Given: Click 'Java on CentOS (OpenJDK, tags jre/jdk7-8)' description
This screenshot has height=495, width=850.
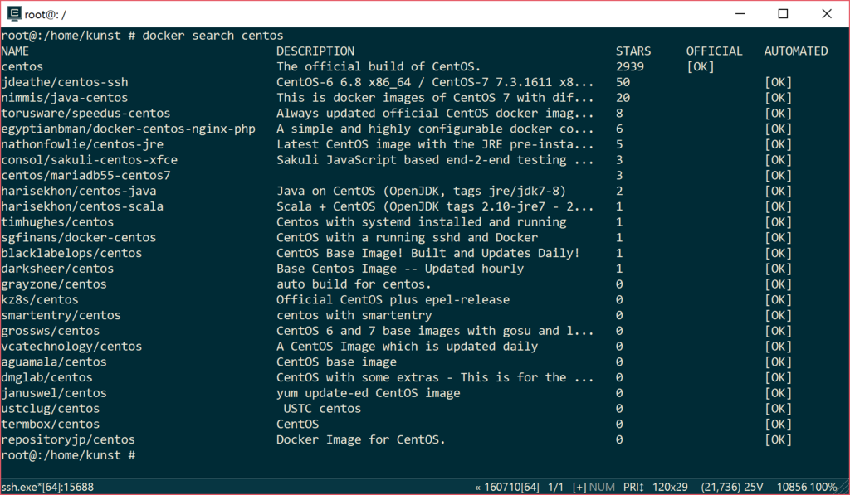Looking at the screenshot, I should coord(421,192).
